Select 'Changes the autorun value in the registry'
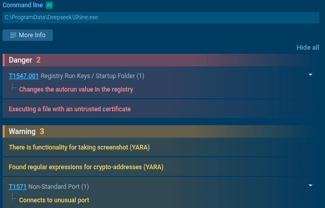Screen dimensions: 325x208 [76, 90]
